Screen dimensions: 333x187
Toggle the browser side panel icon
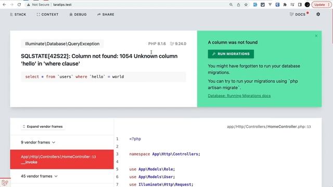300,5
